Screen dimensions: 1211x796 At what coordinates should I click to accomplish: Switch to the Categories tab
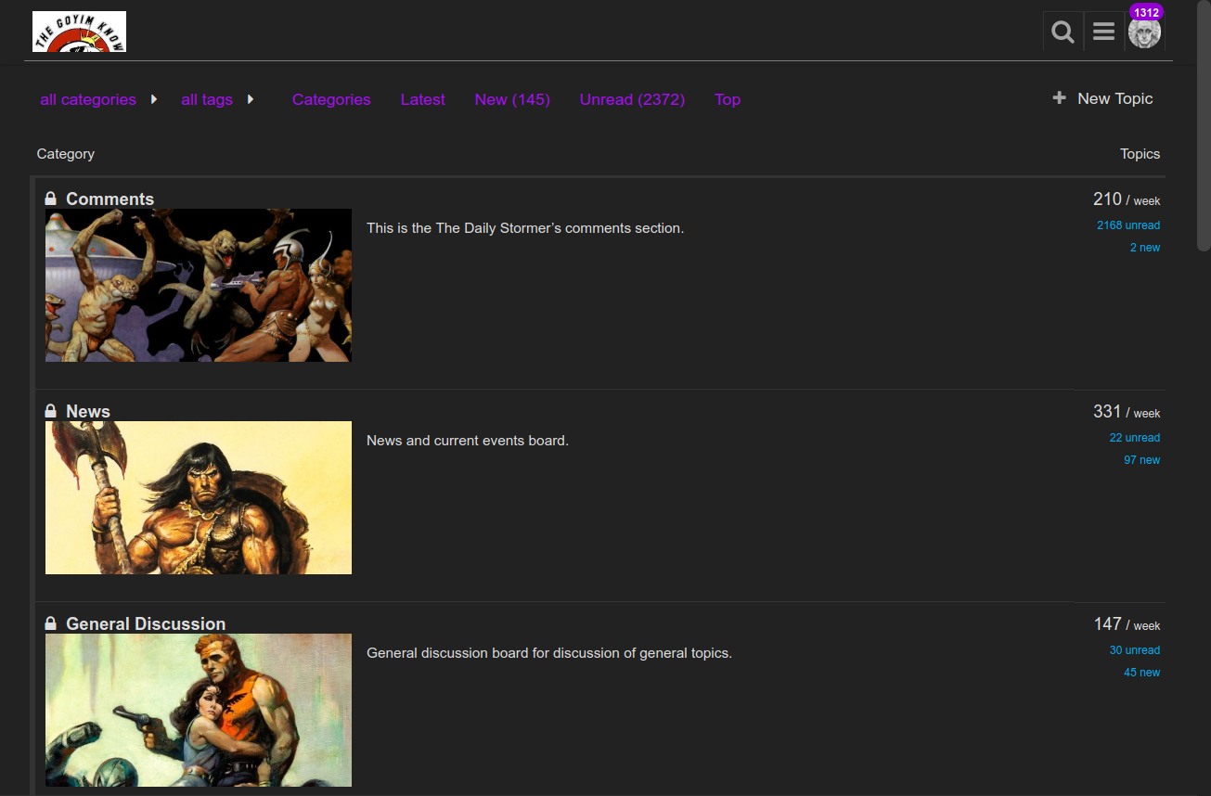331,99
